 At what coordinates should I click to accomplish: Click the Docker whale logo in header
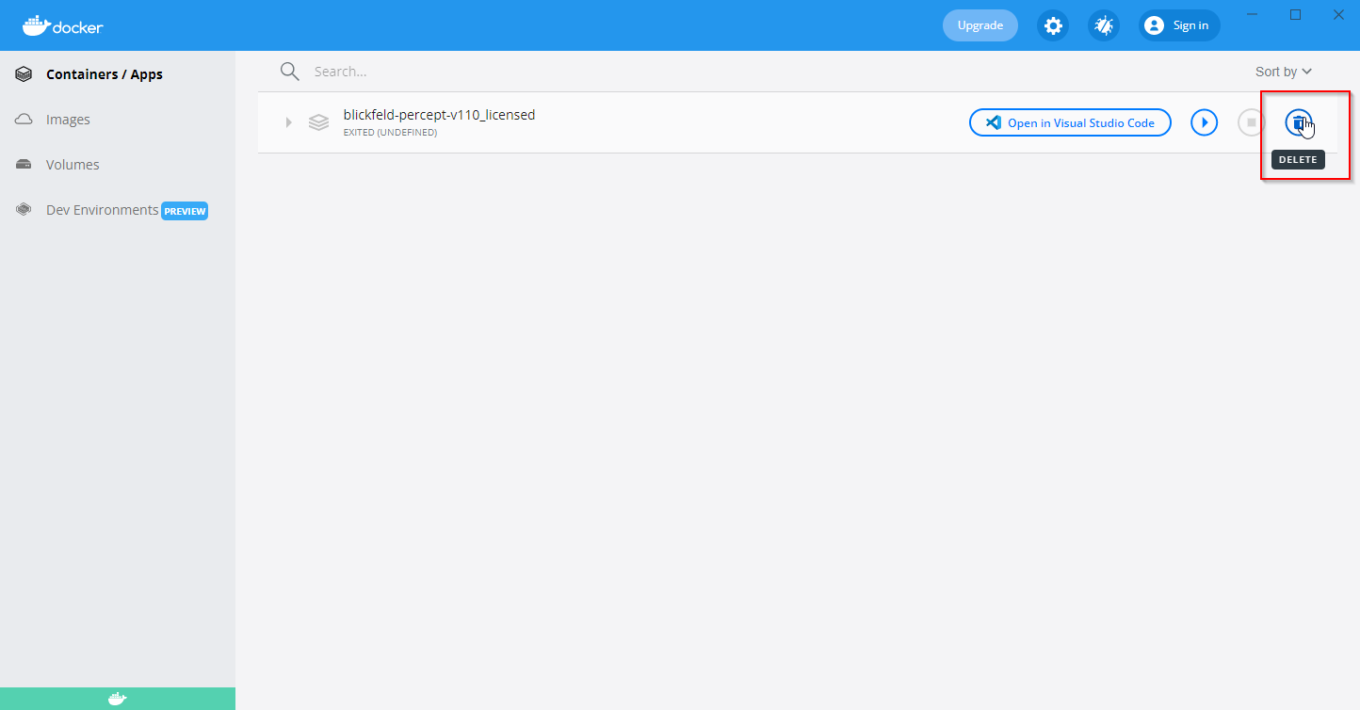[x=63, y=25]
